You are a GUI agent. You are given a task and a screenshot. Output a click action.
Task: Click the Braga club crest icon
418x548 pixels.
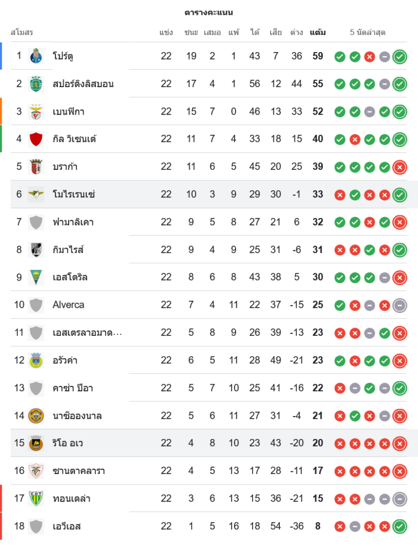[x=36, y=167]
